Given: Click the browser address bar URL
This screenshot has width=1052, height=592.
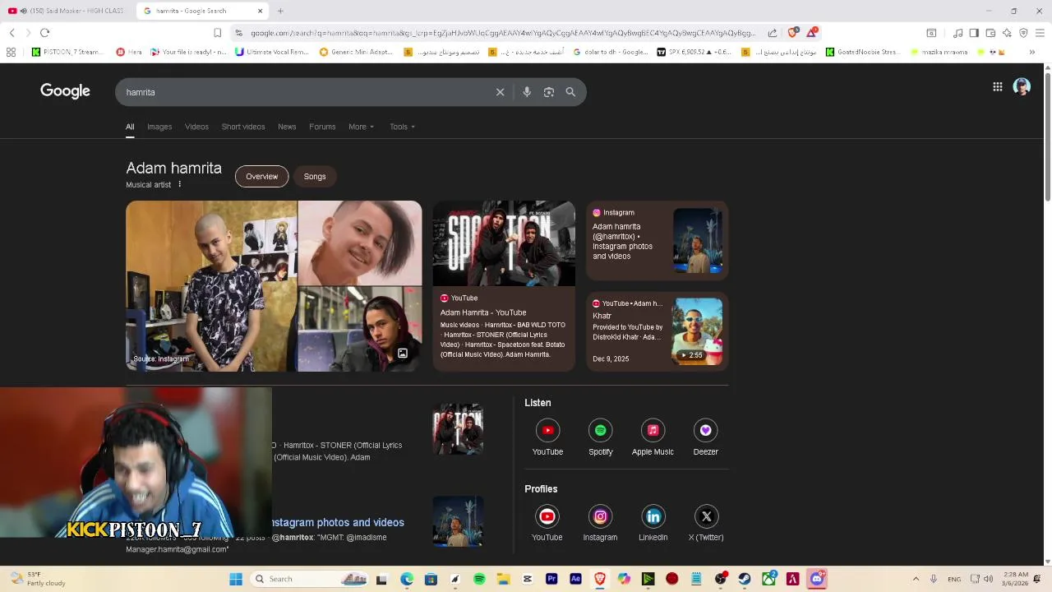Looking at the screenshot, I should (502, 33).
